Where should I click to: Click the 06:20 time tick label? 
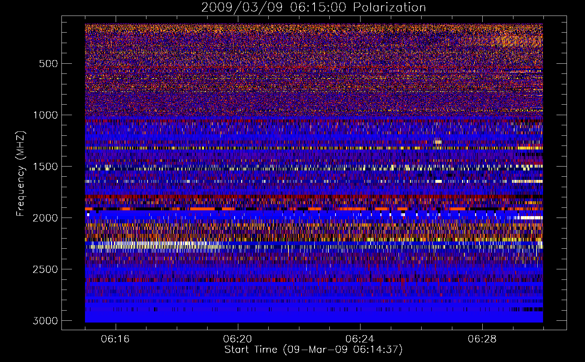point(238,339)
